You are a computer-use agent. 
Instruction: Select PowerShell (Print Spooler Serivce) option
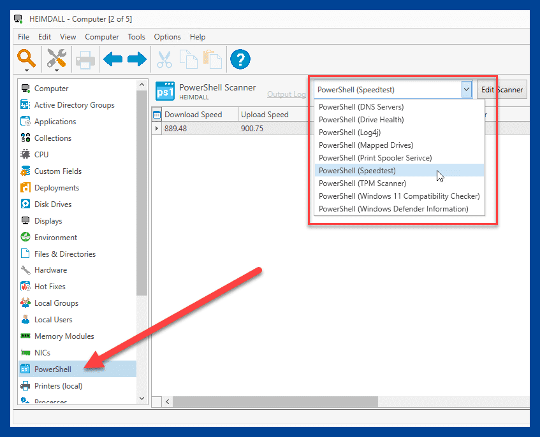tap(400, 158)
